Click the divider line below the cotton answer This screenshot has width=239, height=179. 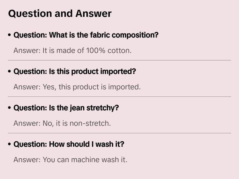[x=119, y=60]
